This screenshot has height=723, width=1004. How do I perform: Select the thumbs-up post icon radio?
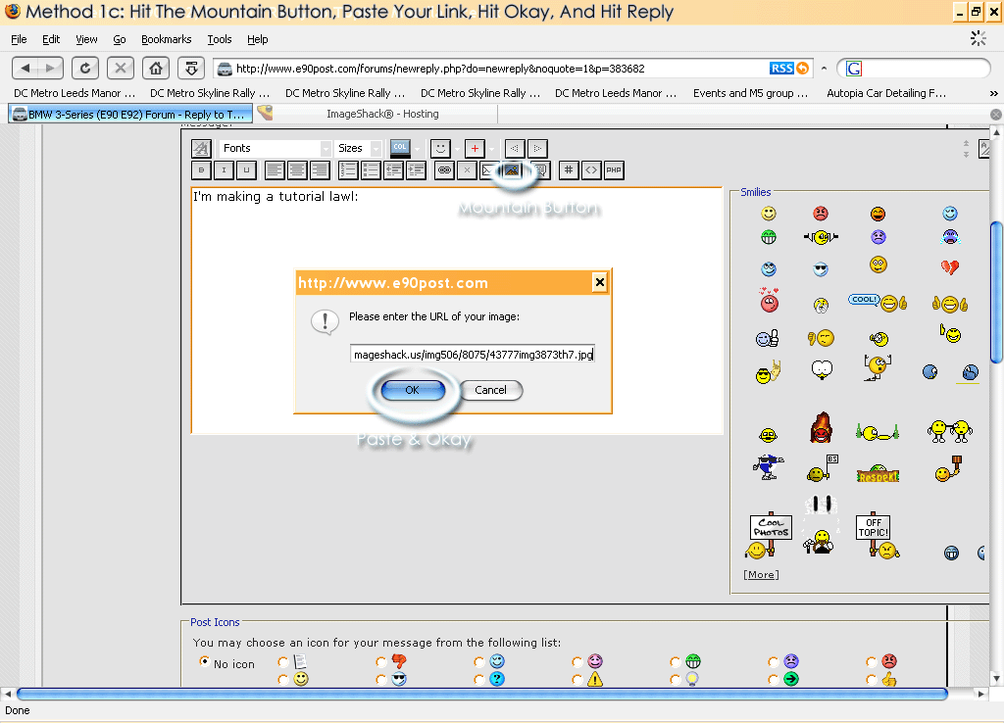[872, 680]
